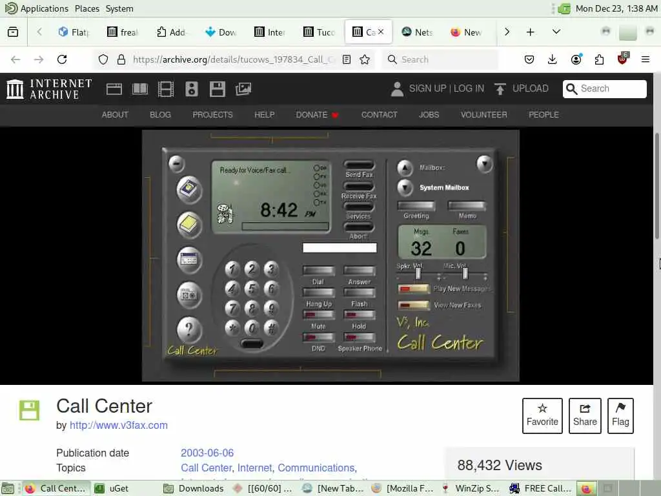The image size is (661, 496).
Task: Click SIGN UP link
Action: [427, 88]
